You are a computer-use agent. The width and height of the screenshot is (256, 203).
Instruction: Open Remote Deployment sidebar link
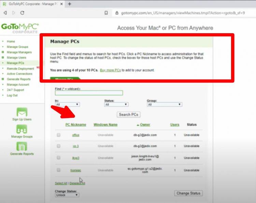(x=20, y=68)
